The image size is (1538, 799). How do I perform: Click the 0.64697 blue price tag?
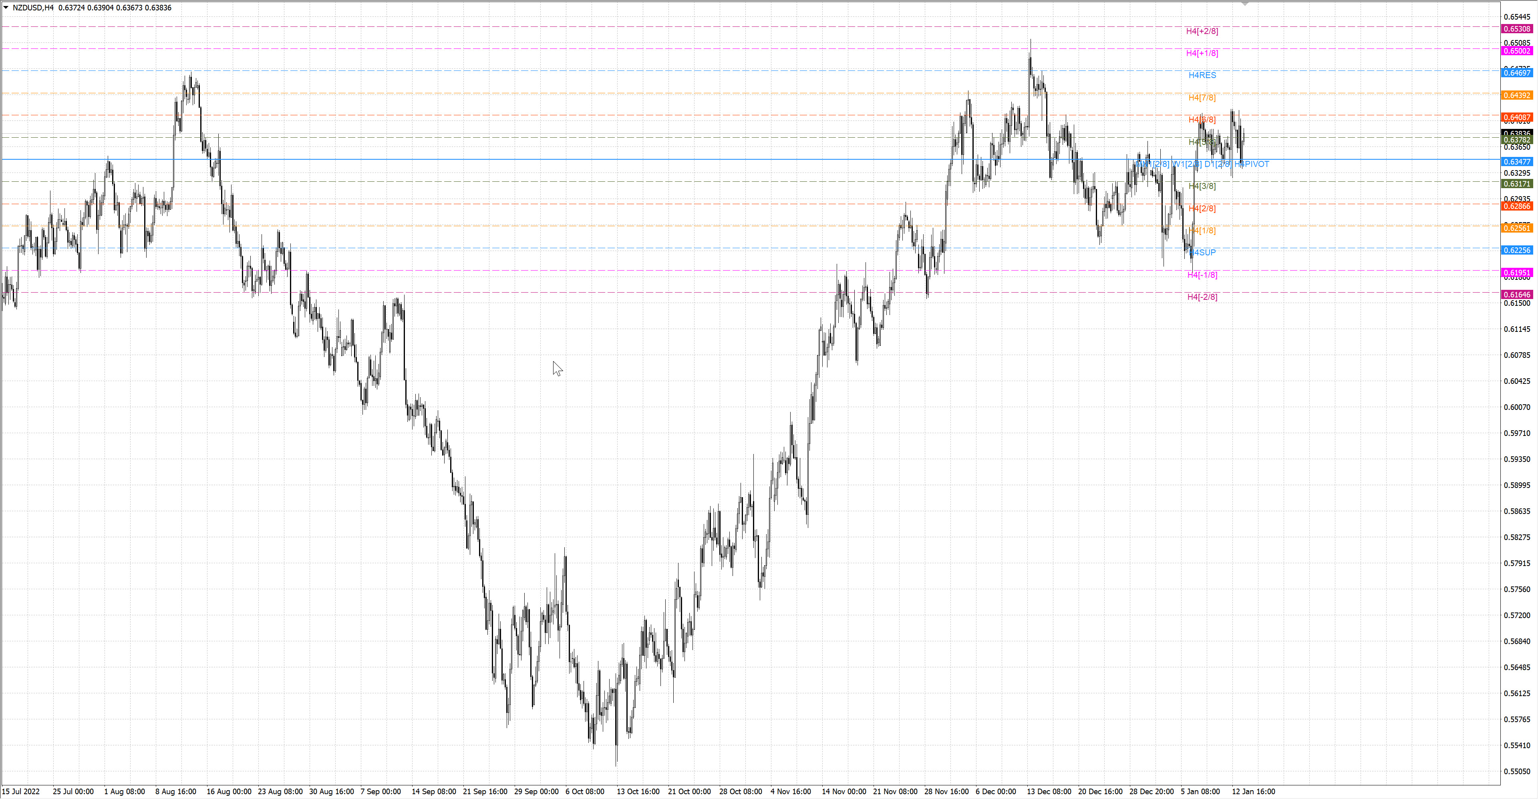1517,73
